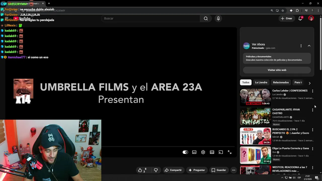322x181 pixels.
Task: Toggle subtitles on the video player
Action: click(x=194, y=152)
